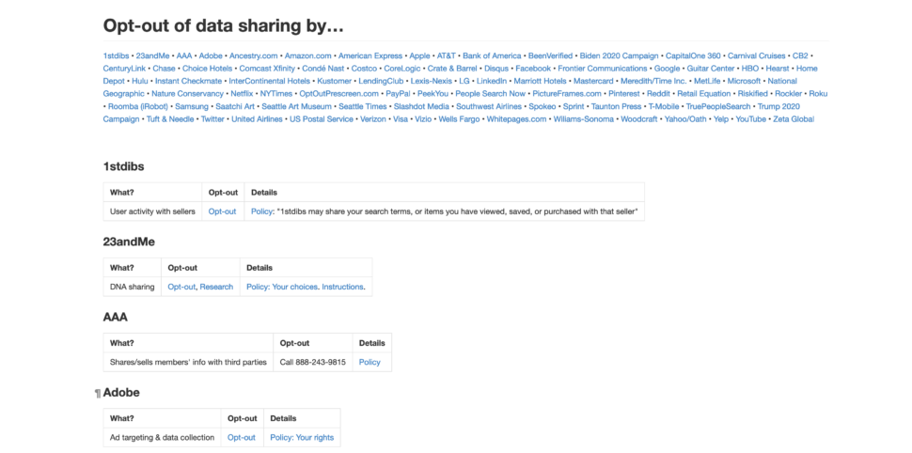Image resolution: width=912 pixels, height=453 pixels.
Task: Open the Condé Nast link
Action: pos(322,68)
